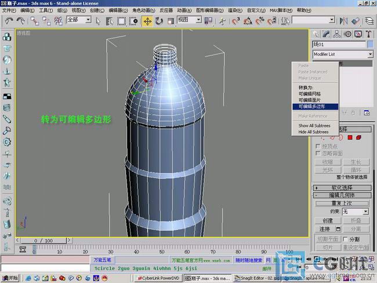
Task: Select the Select and Link tool
Action: point(35,21)
